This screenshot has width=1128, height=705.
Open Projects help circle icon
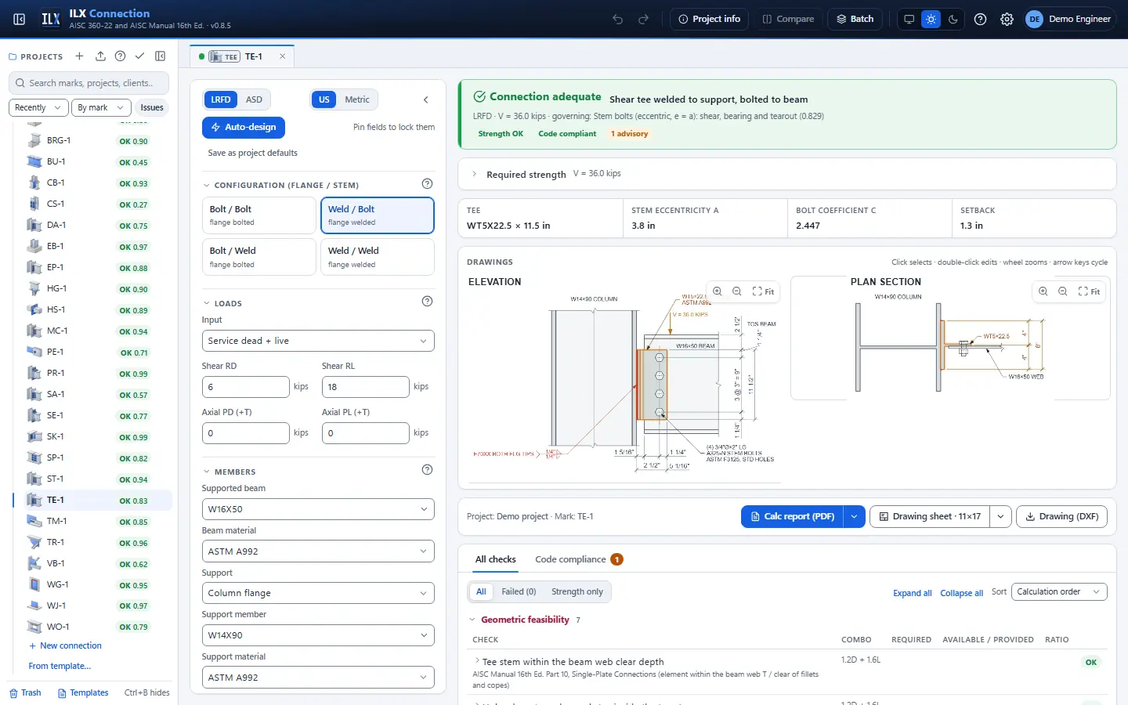click(120, 56)
